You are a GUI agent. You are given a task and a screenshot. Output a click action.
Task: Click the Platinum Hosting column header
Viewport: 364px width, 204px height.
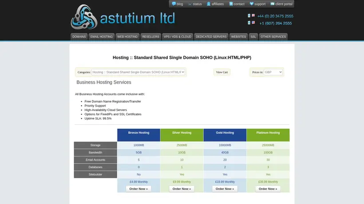pos(268,135)
